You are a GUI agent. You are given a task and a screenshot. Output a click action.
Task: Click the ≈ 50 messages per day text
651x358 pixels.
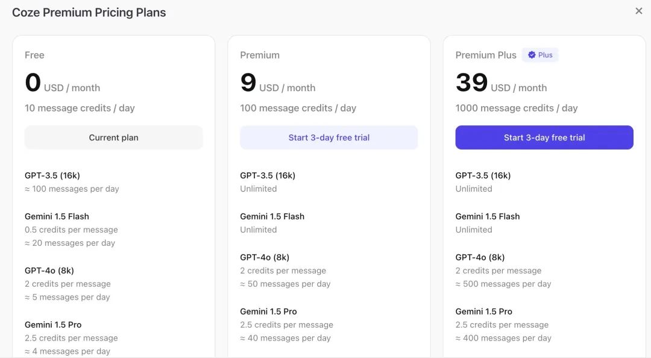click(285, 284)
